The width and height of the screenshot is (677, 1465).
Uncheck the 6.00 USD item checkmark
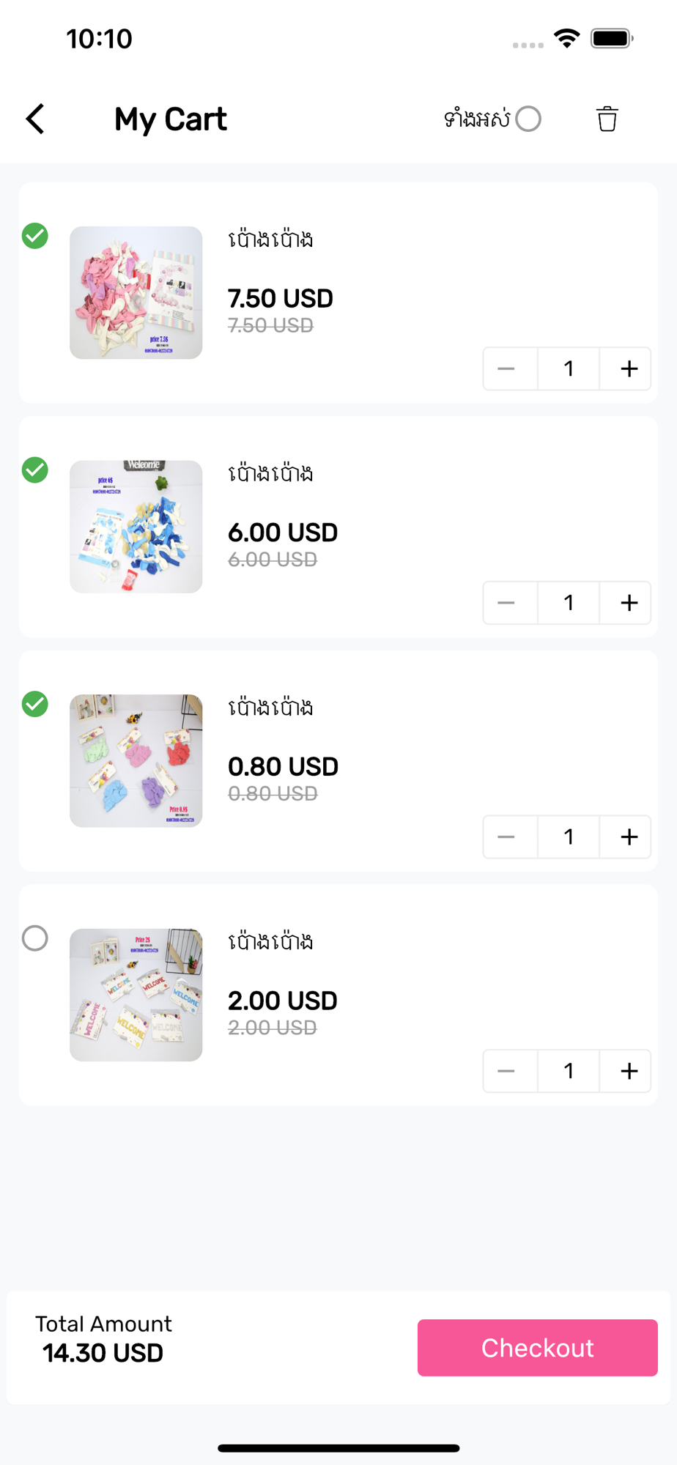click(x=35, y=470)
